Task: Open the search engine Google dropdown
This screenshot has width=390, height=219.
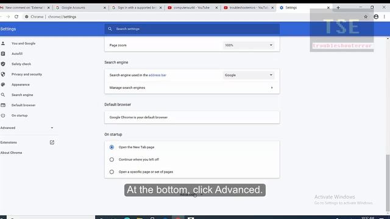Action: (x=249, y=75)
